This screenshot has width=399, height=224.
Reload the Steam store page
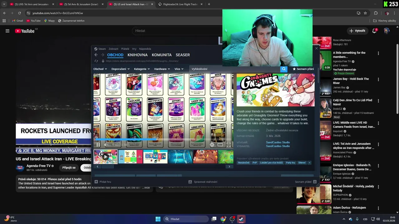click(x=96, y=61)
